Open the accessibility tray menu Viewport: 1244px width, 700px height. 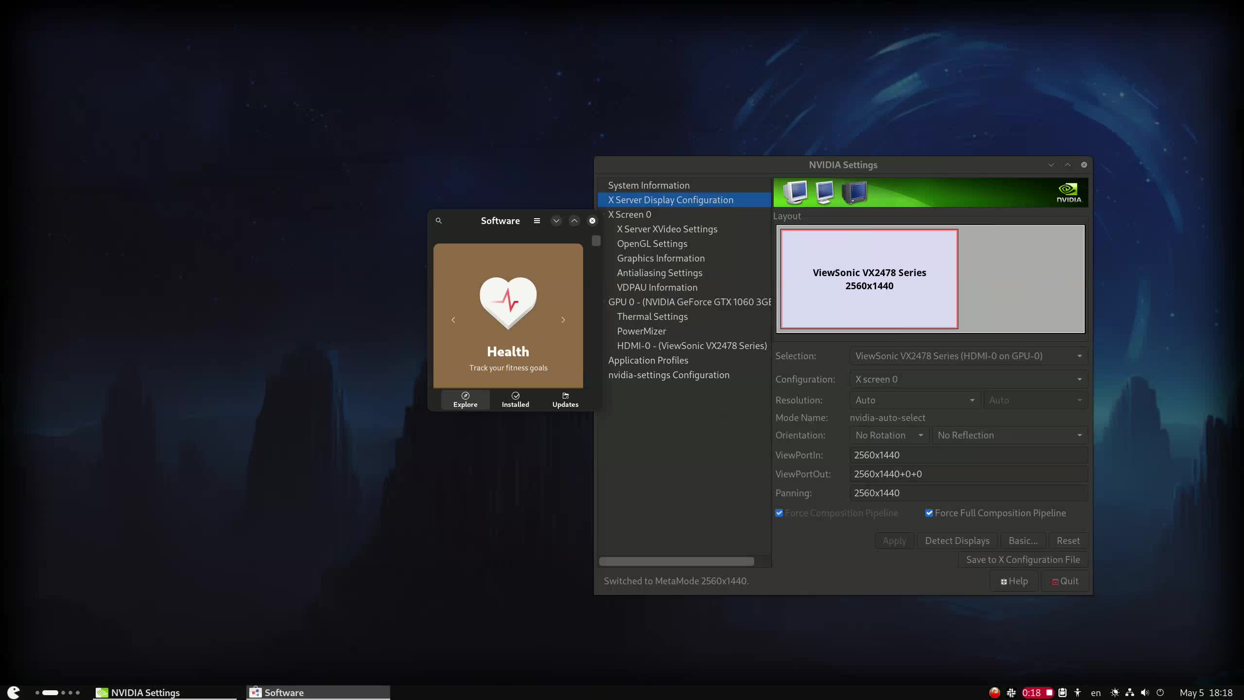point(1078,693)
